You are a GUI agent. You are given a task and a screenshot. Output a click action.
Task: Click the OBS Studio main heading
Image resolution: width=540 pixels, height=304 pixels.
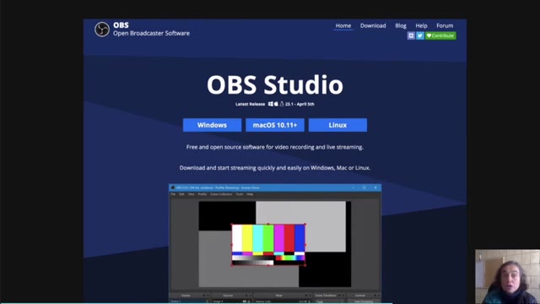click(x=275, y=84)
